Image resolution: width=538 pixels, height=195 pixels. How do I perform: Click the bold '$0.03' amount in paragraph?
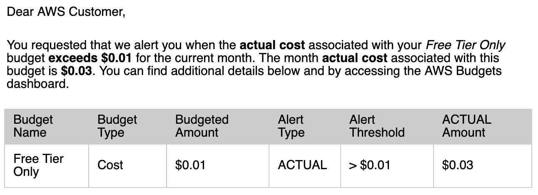coord(76,71)
